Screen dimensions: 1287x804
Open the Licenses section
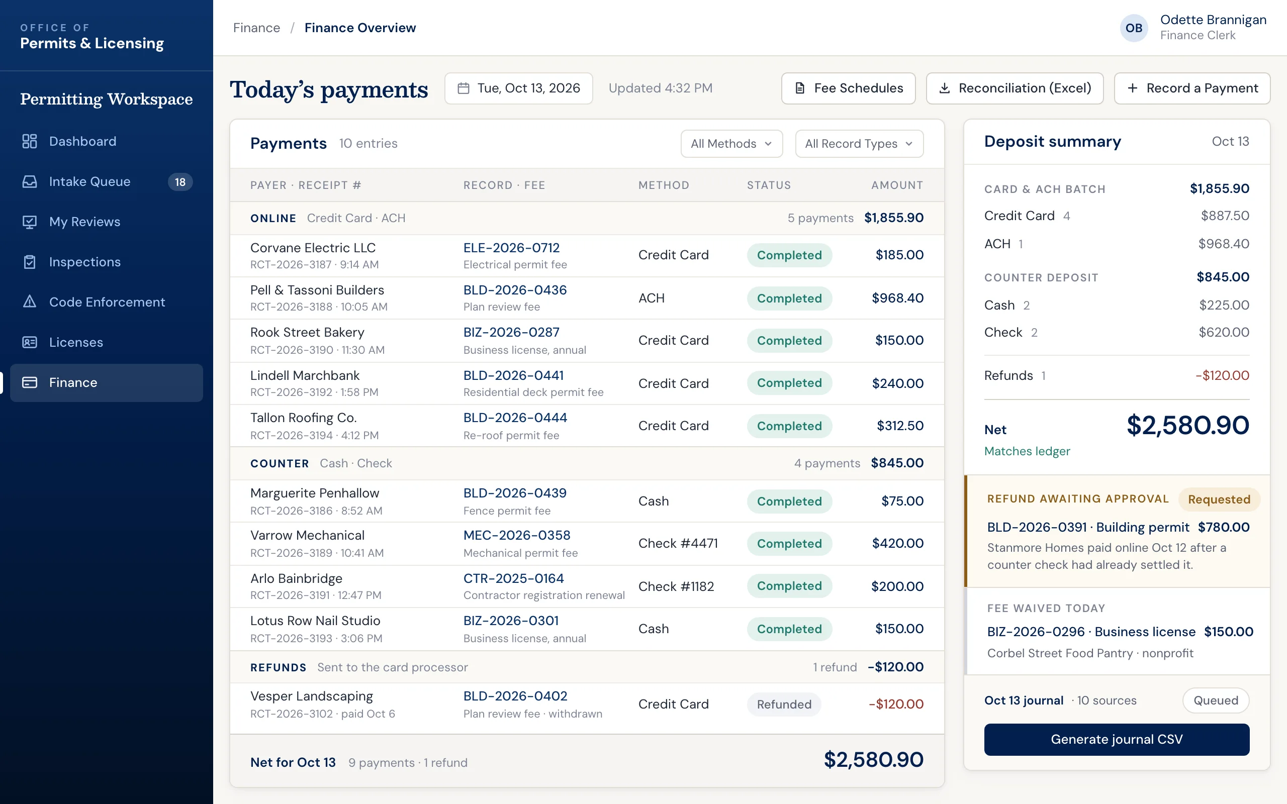(x=107, y=342)
